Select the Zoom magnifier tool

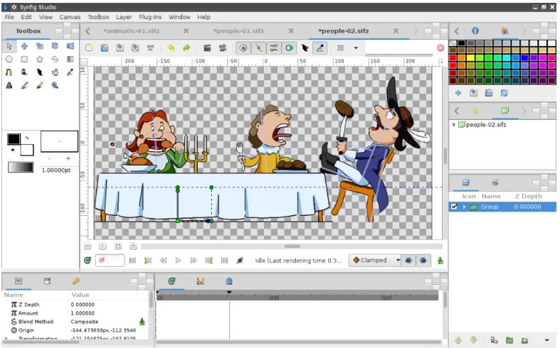point(55,85)
